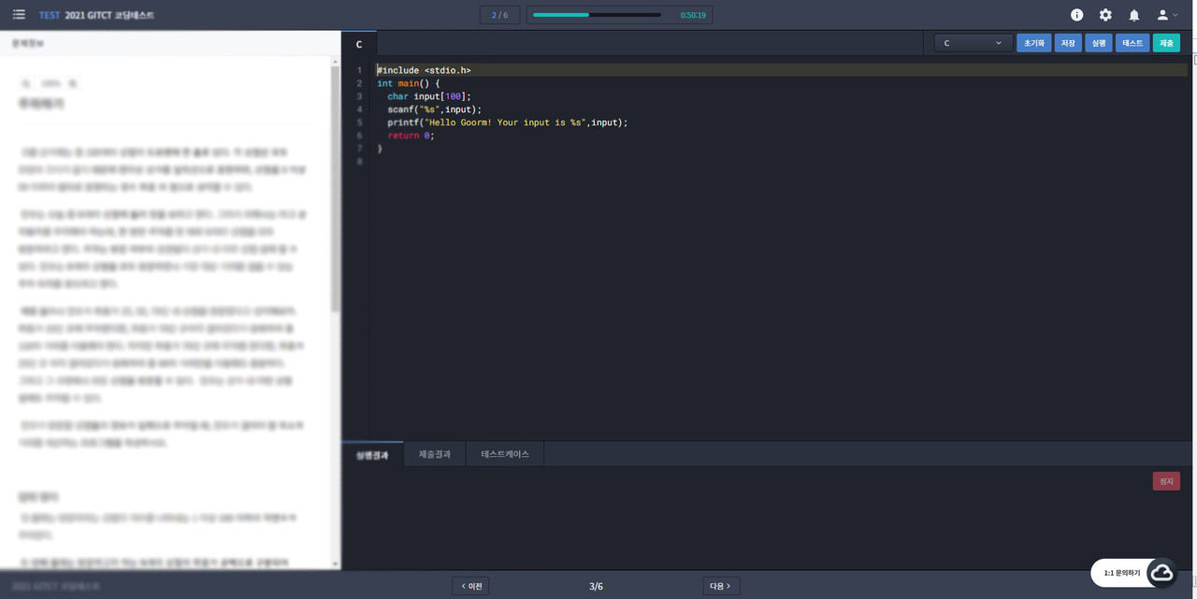Zoom in the problem description text

tap(73, 84)
